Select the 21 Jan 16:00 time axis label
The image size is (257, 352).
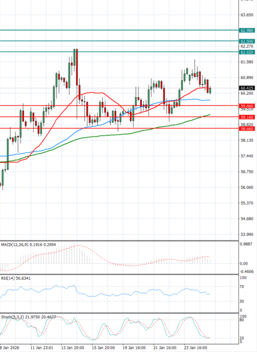coord(164,347)
